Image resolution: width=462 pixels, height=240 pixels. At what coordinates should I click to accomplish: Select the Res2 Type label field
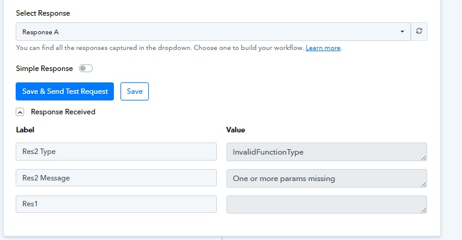(x=116, y=152)
